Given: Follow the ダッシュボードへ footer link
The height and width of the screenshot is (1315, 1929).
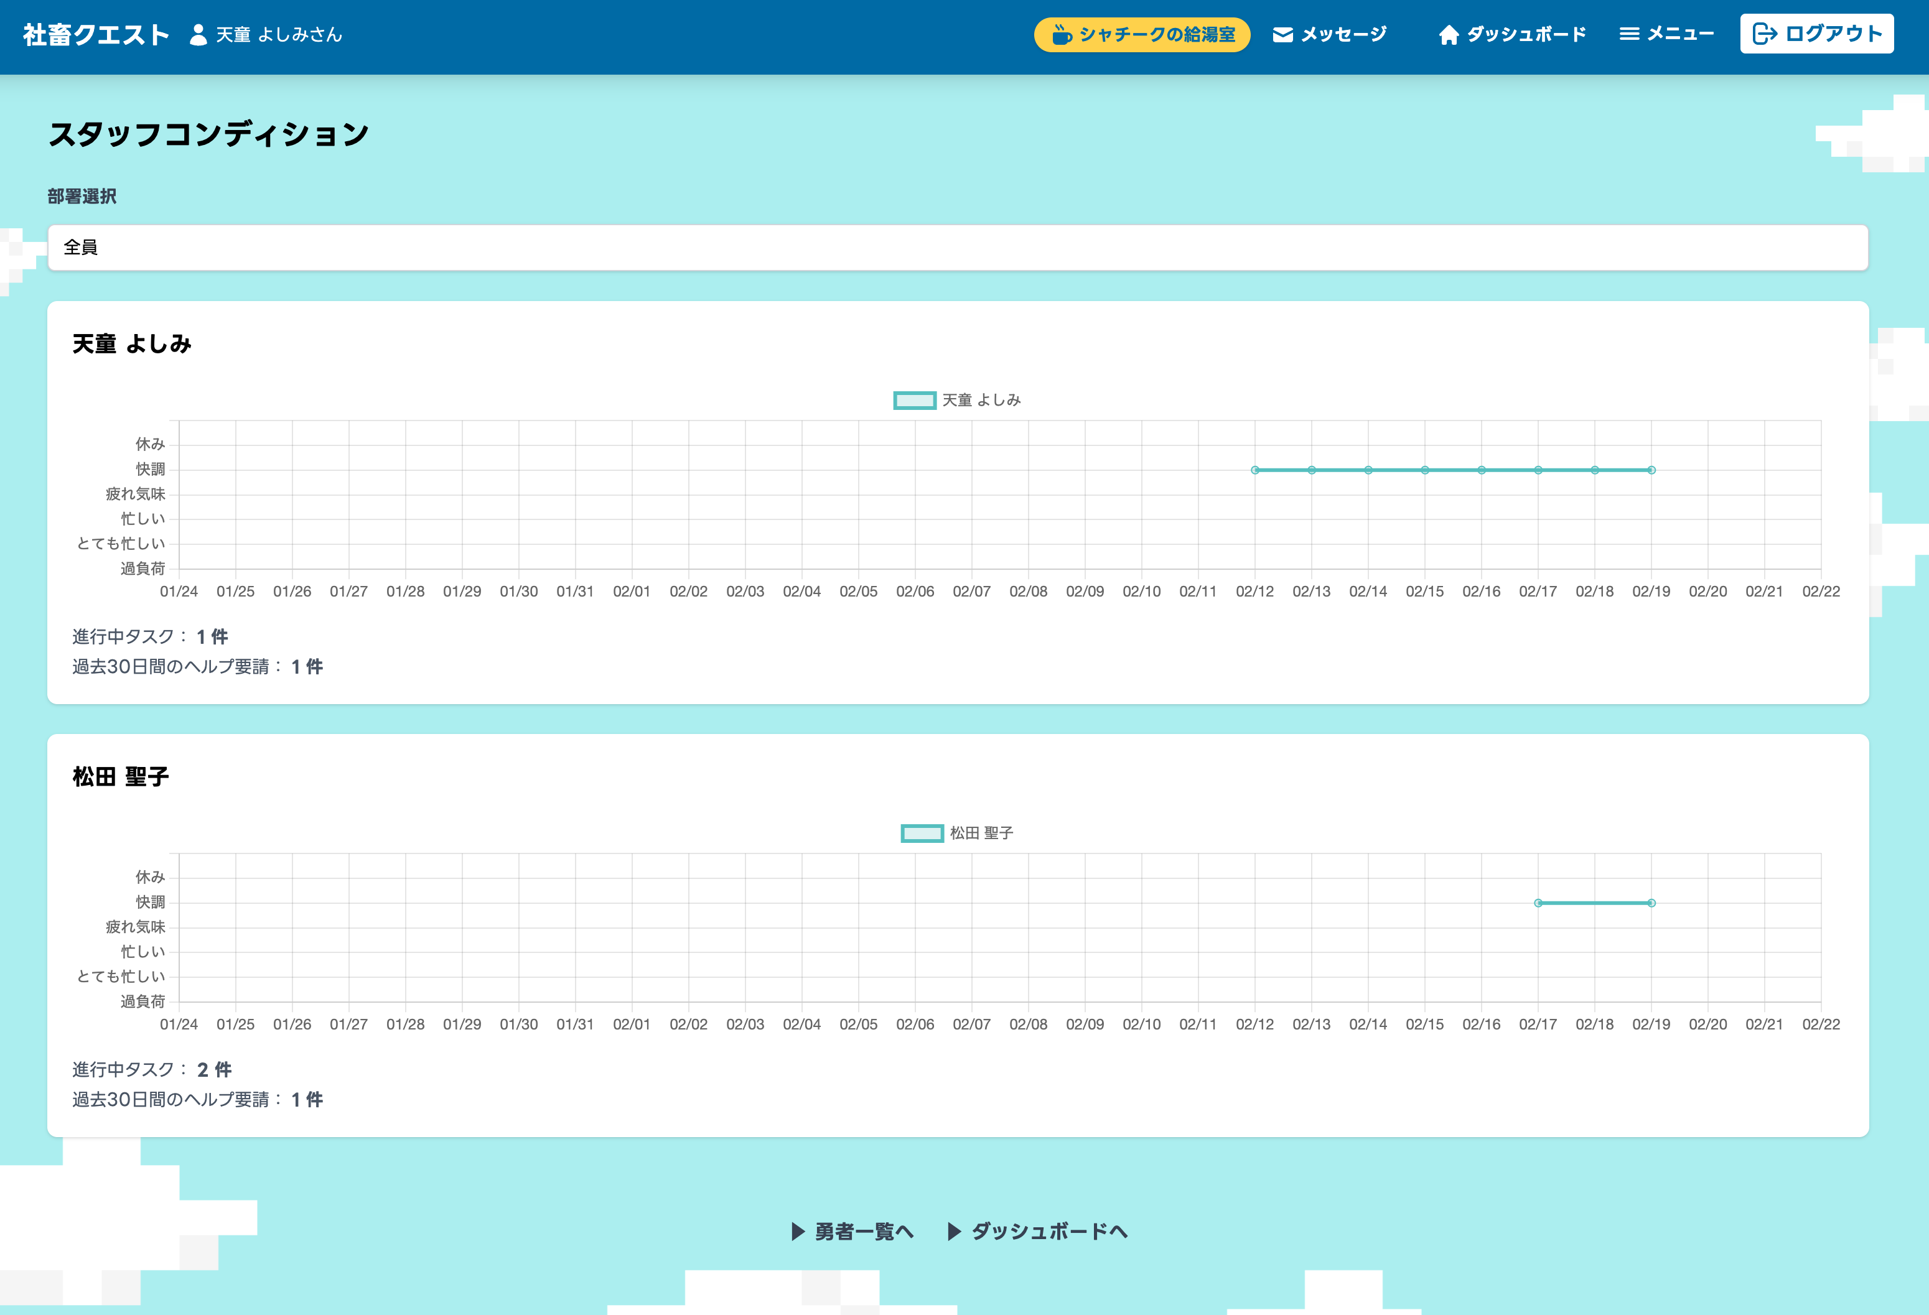Looking at the screenshot, I should pos(1049,1231).
